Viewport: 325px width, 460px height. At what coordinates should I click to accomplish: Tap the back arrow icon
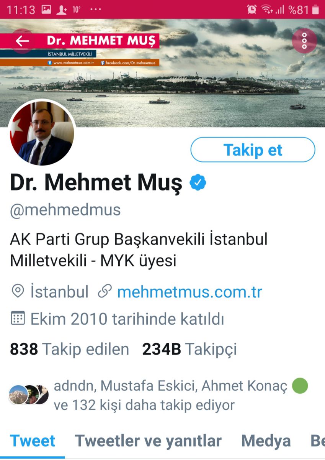click(x=22, y=41)
